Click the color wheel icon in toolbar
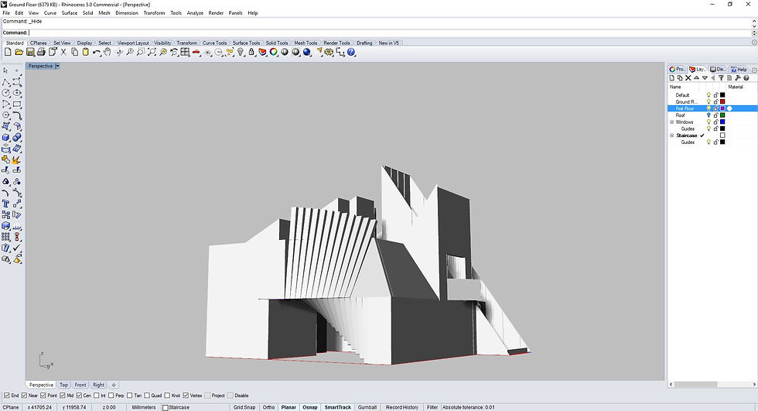Image resolution: width=758 pixels, height=411 pixels. tap(274, 52)
